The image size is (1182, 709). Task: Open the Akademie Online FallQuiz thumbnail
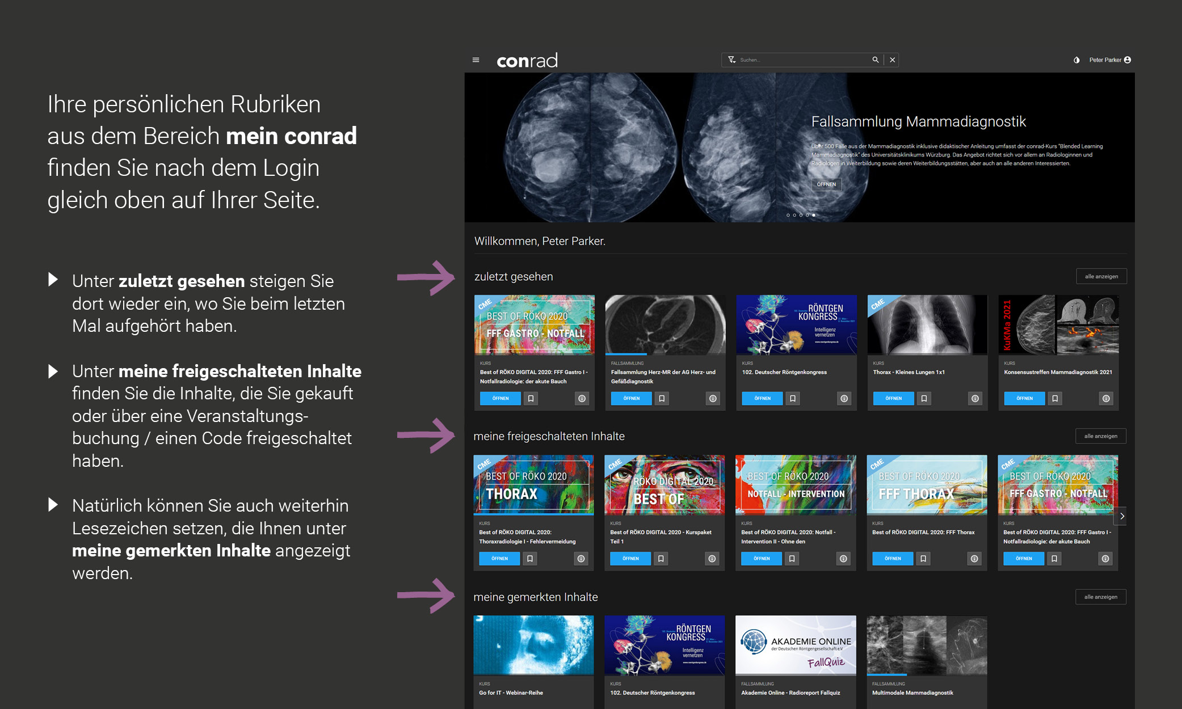[x=795, y=645]
